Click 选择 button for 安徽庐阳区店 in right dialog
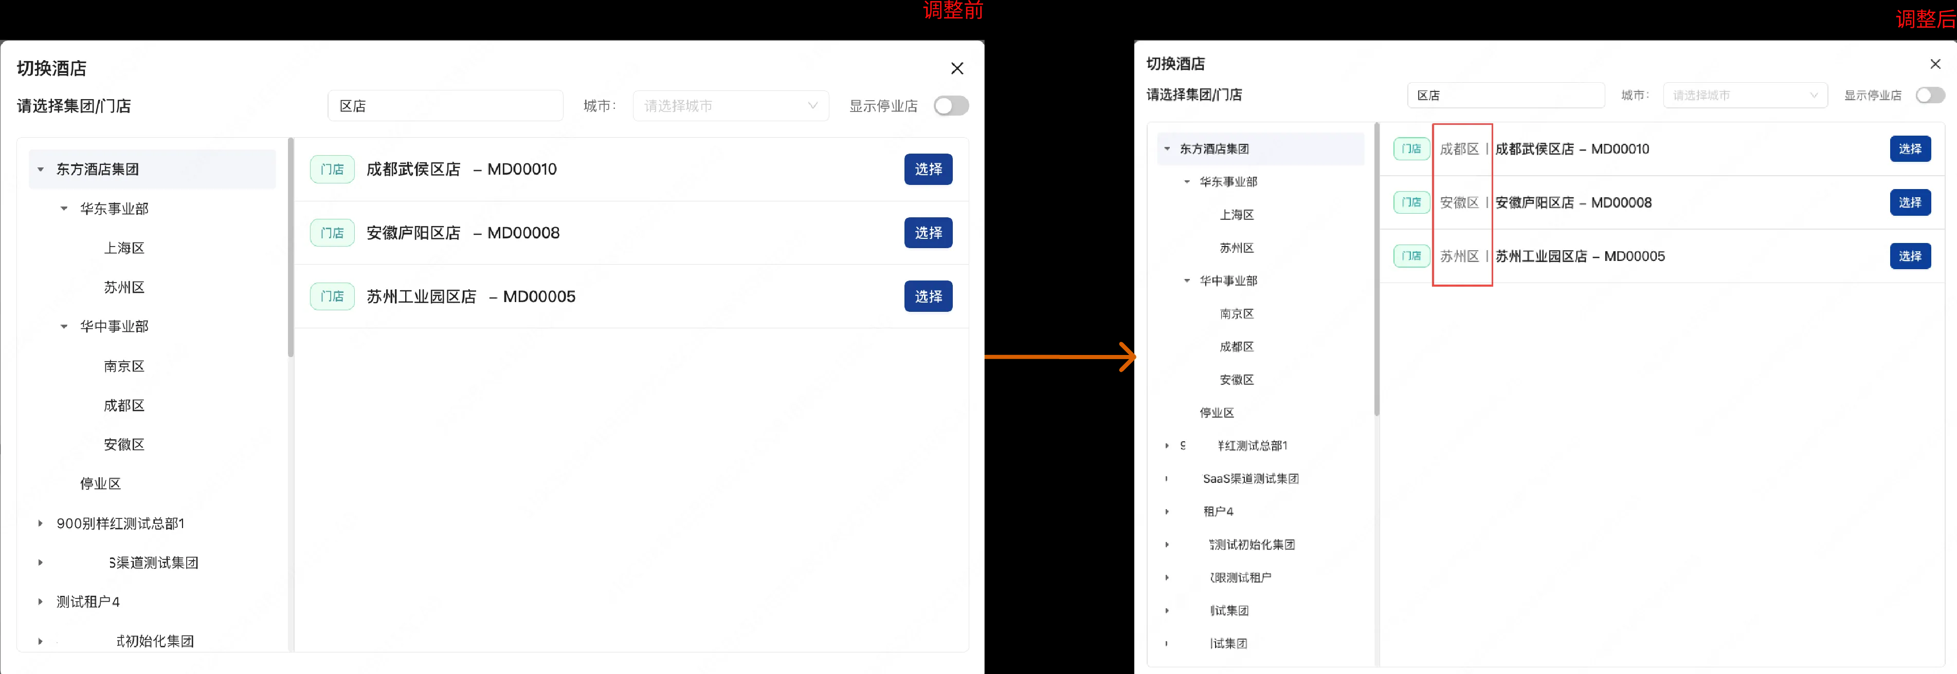The height and width of the screenshot is (674, 1957). (1911, 202)
